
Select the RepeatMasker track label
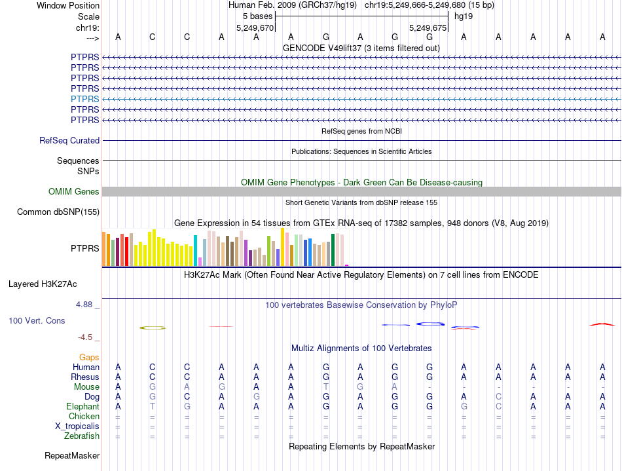pyautogui.click(x=72, y=455)
